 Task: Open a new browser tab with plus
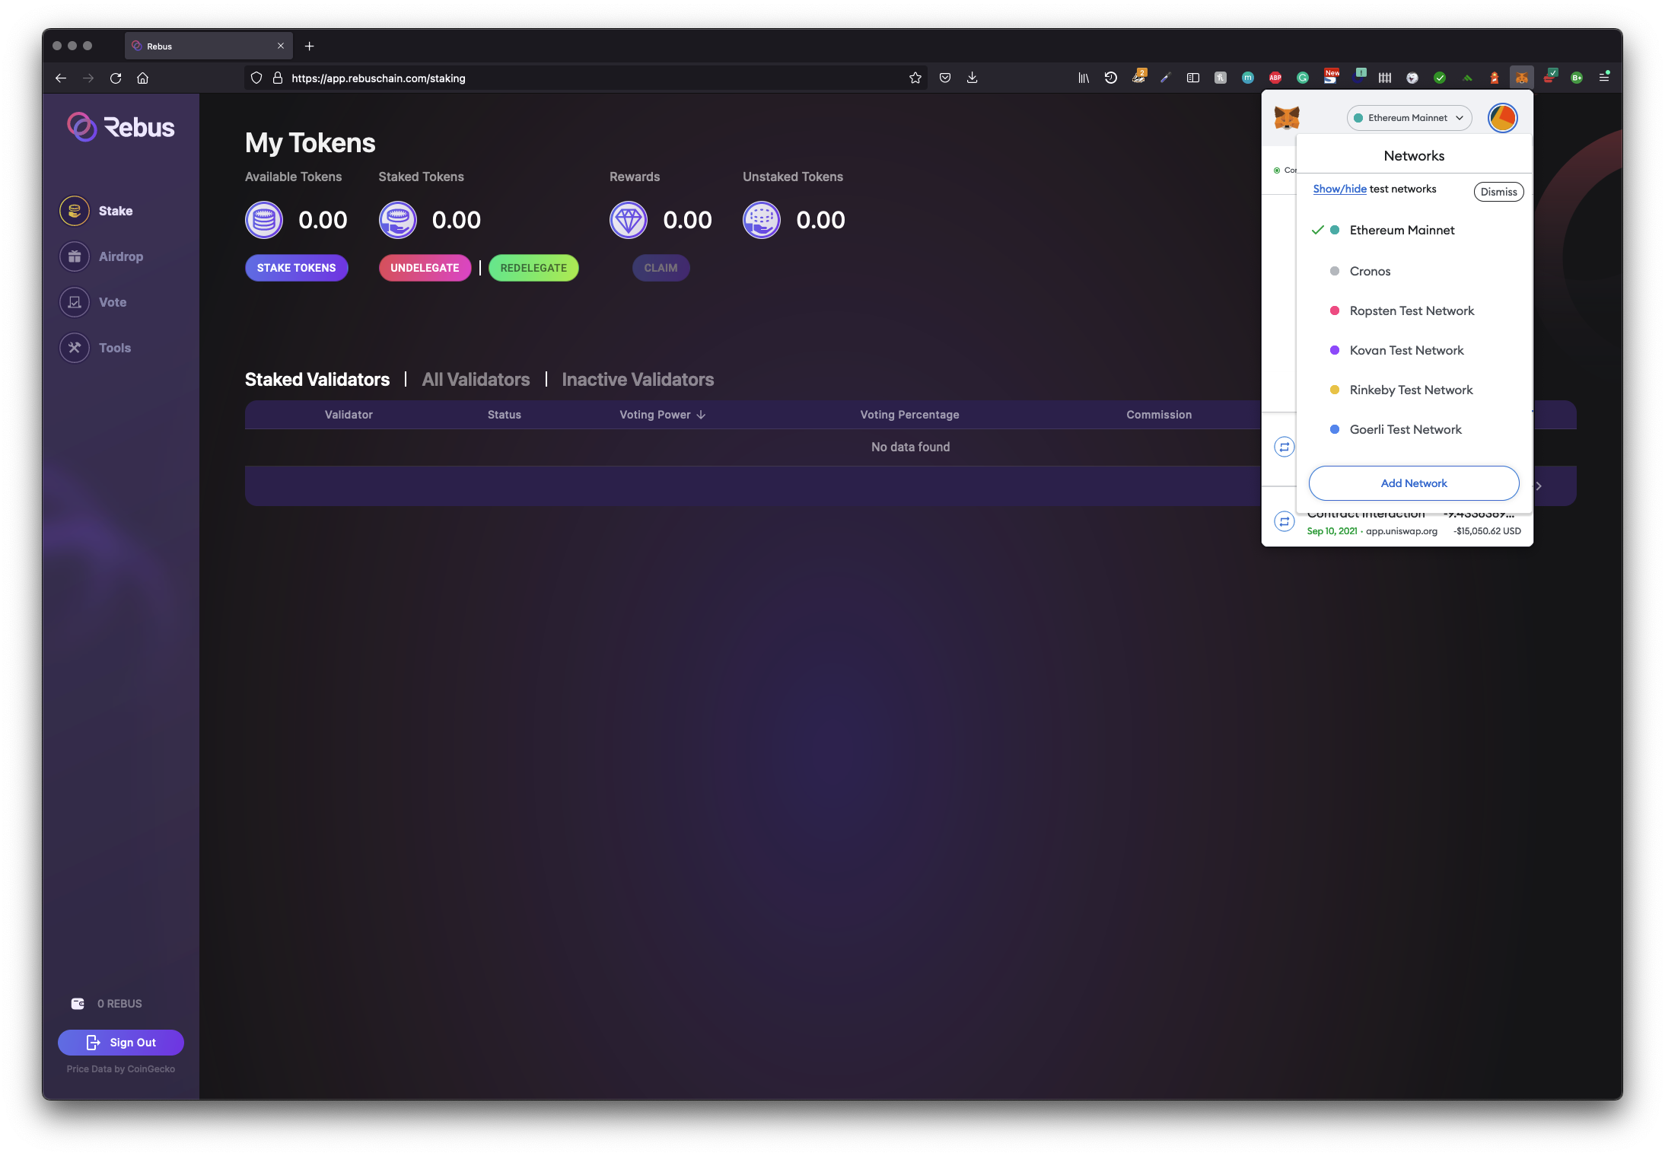pos(309,46)
